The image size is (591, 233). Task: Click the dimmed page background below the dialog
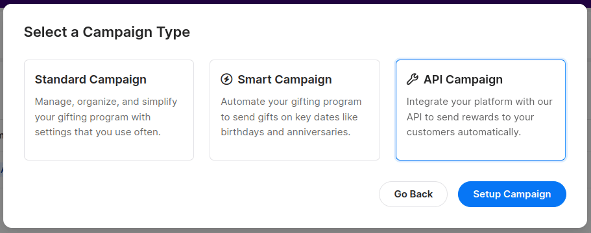click(x=296, y=230)
